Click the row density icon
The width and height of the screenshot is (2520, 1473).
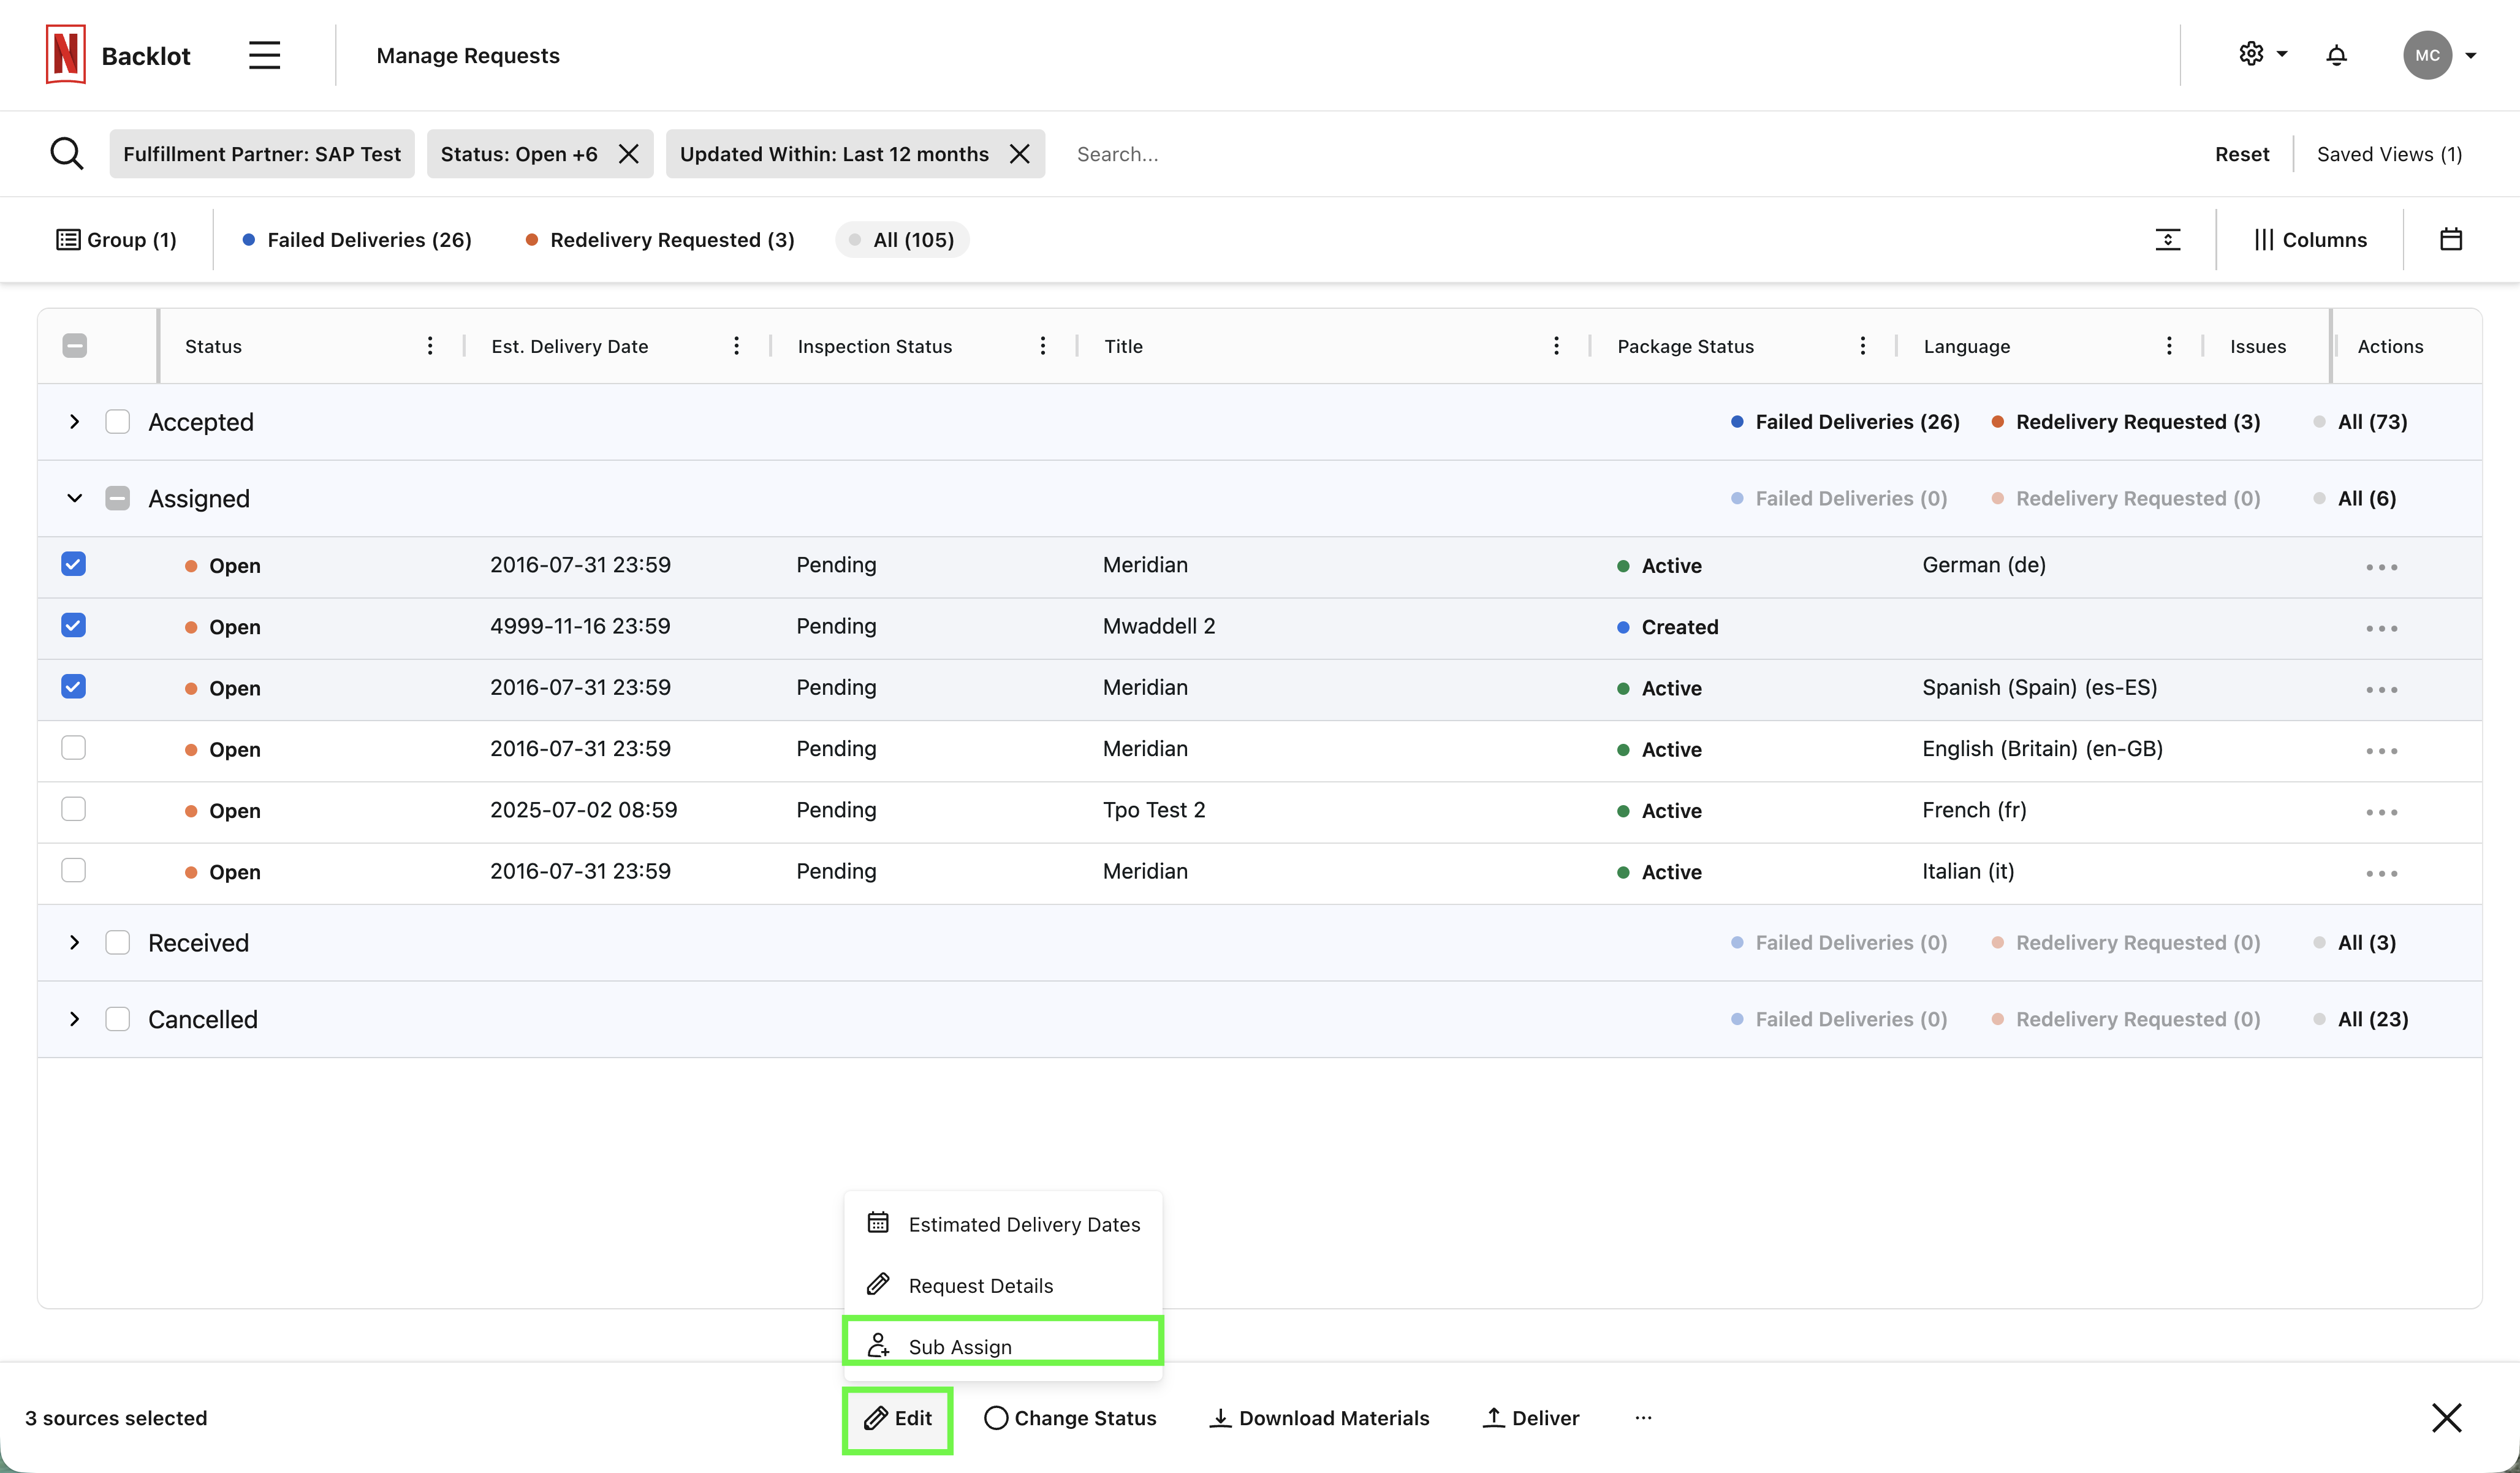click(x=2167, y=239)
